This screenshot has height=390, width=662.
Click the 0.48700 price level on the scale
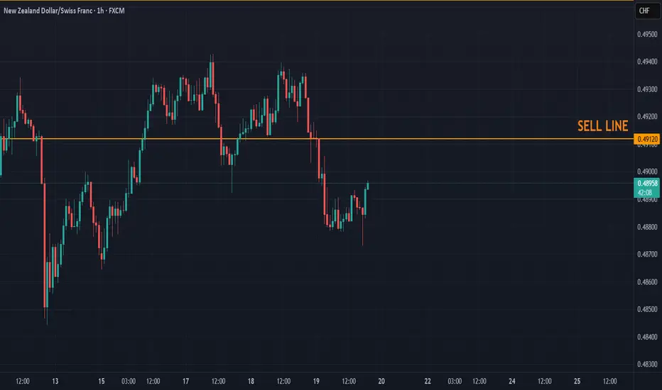pos(647,255)
